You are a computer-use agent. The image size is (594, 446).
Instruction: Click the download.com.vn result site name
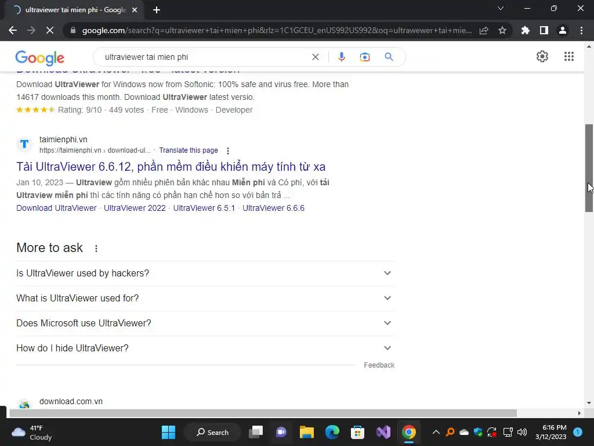[x=71, y=402]
